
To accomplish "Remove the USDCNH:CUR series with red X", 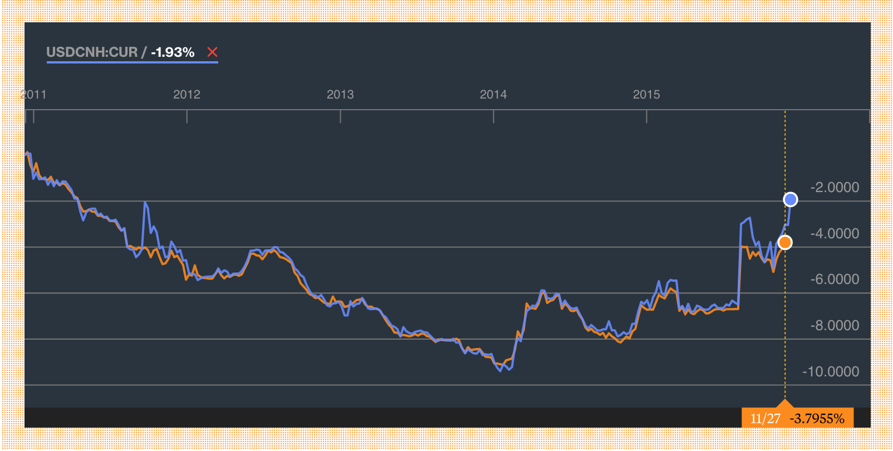I will pyautogui.click(x=212, y=52).
